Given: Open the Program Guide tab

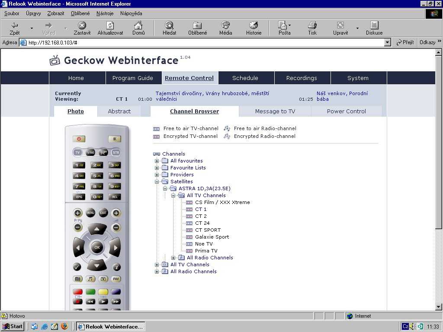Looking at the screenshot, I should tap(133, 78).
